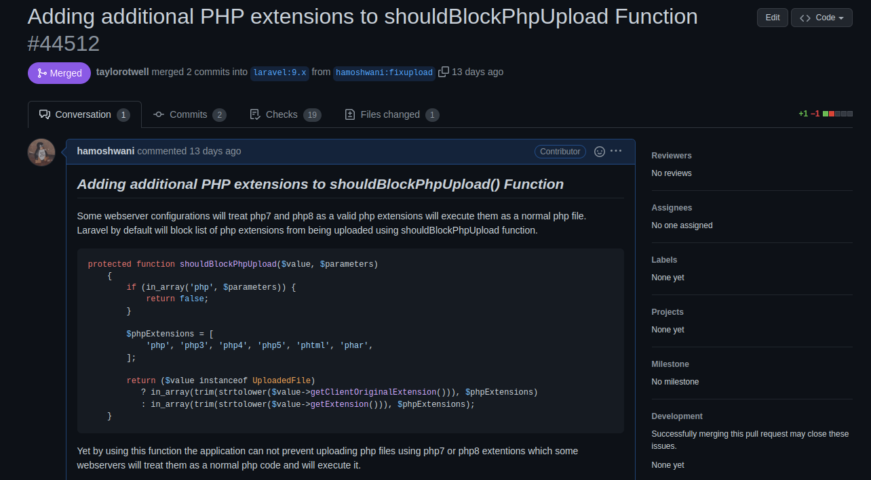Click the diffstat +1 −1 indicator
Viewport: 871px width, 480px height.
tap(826, 114)
